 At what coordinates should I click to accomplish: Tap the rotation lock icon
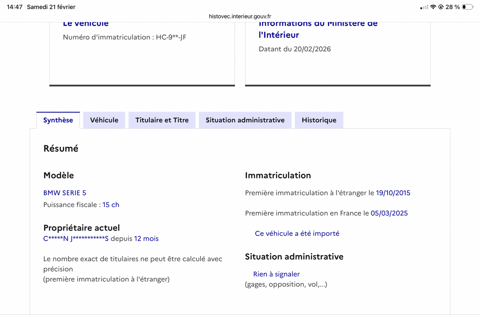point(441,7)
